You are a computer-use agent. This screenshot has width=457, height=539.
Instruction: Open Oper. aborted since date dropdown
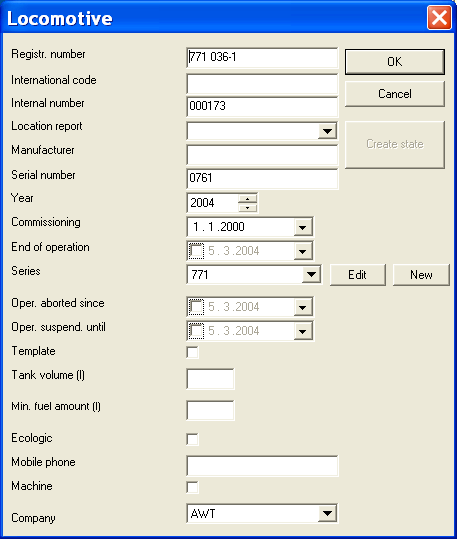[302, 307]
